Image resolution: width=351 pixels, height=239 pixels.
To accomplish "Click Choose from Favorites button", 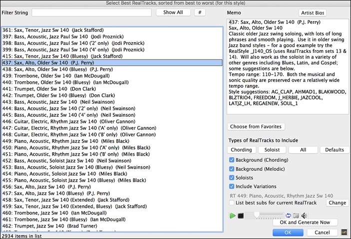I will (x=256, y=126).
